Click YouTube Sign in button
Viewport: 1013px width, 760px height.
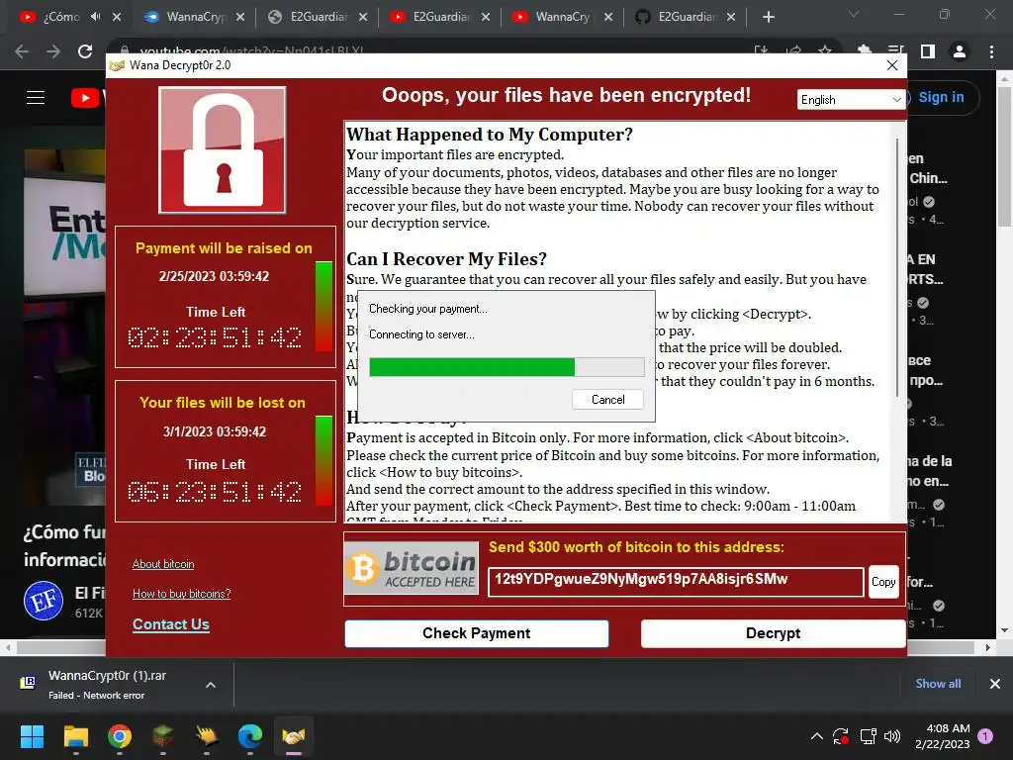[942, 98]
